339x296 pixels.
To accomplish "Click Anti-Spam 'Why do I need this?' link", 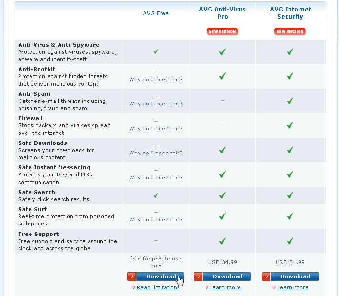I will pyautogui.click(x=156, y=103).
